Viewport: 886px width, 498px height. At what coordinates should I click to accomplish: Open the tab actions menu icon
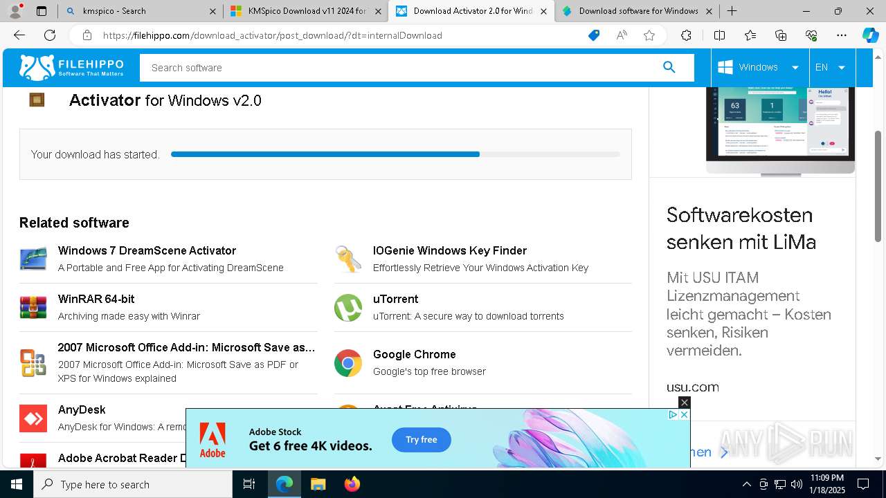pyautogui.click(x=42, y=11)
